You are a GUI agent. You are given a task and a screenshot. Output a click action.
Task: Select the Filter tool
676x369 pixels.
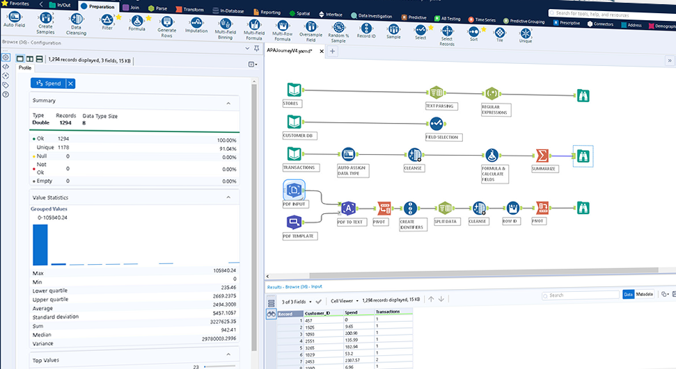point(107,20)
